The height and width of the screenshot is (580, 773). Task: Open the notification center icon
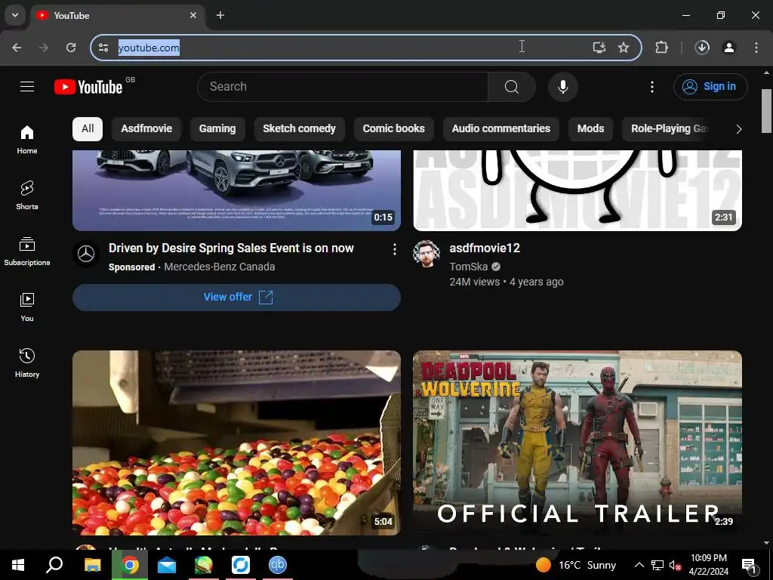coord(749,566)
